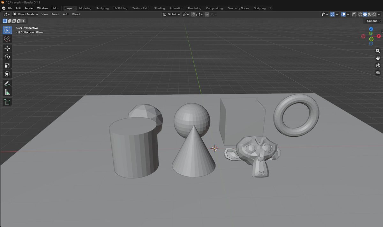Open the gizmo options dropdown arrow
The height and width of the screenshot is (227, 383).
click(x=337, y=14)
